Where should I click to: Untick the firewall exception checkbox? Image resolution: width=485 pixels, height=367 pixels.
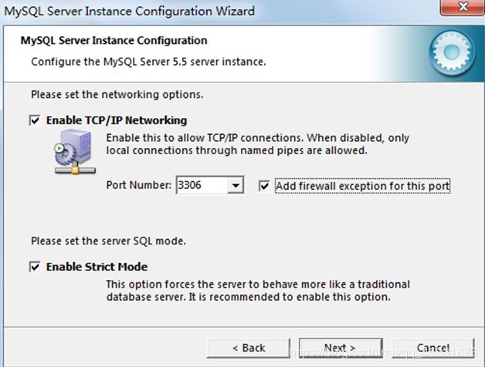pyautogui.click(x=265, y=186)
